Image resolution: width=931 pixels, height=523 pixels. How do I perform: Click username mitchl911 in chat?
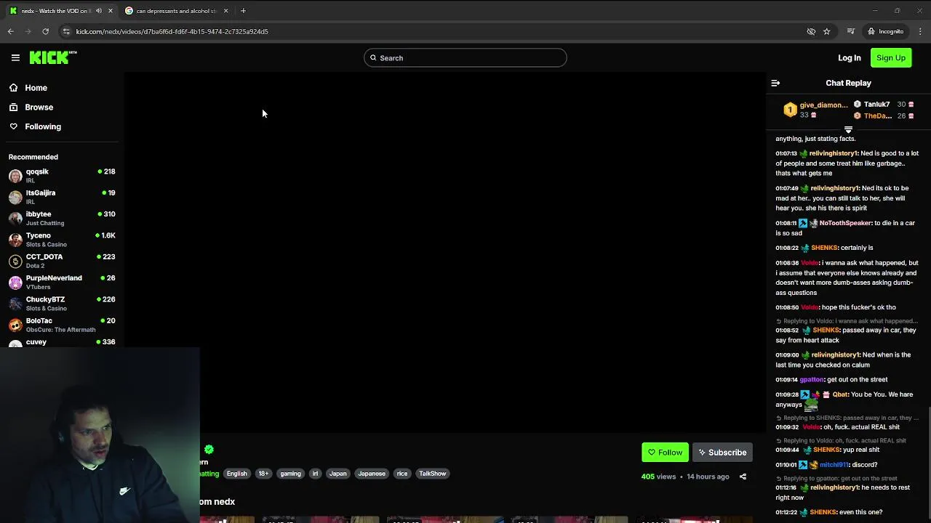834,465
